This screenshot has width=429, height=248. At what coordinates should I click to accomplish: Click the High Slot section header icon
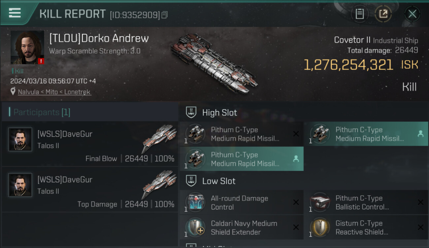[x=191, y=112]
